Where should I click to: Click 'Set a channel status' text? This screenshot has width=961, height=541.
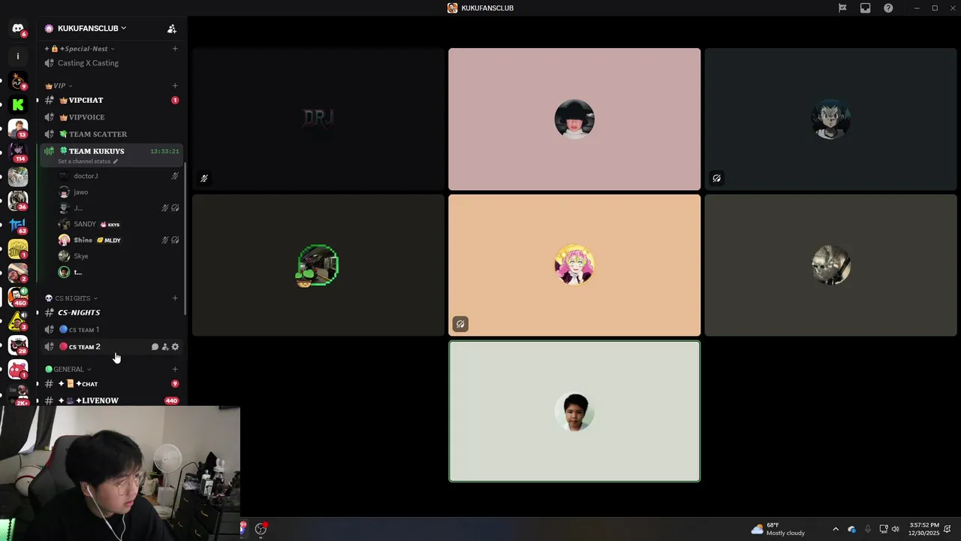[x=84, y=162]
